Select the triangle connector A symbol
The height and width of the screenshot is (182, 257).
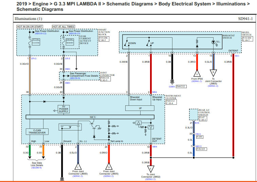click(x=197, y=74)
